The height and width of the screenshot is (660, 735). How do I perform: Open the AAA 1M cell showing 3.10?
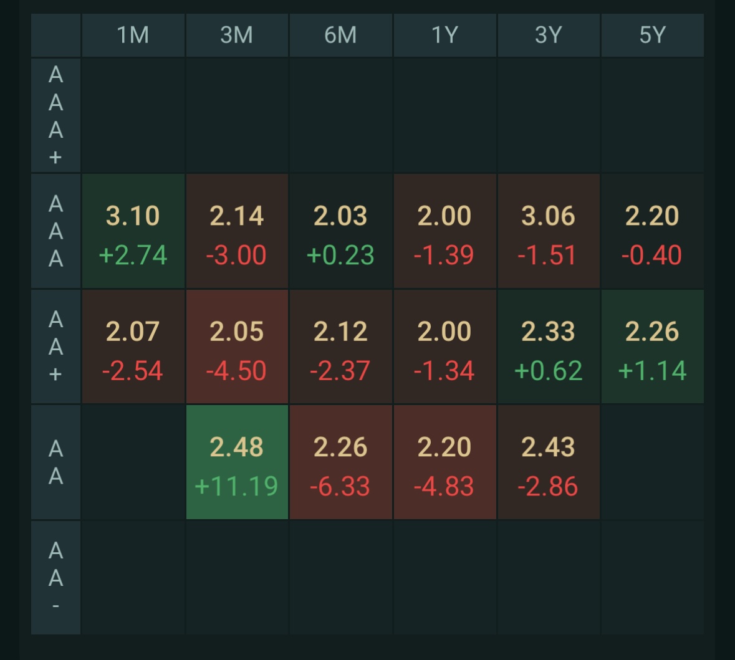click(133, 231)
